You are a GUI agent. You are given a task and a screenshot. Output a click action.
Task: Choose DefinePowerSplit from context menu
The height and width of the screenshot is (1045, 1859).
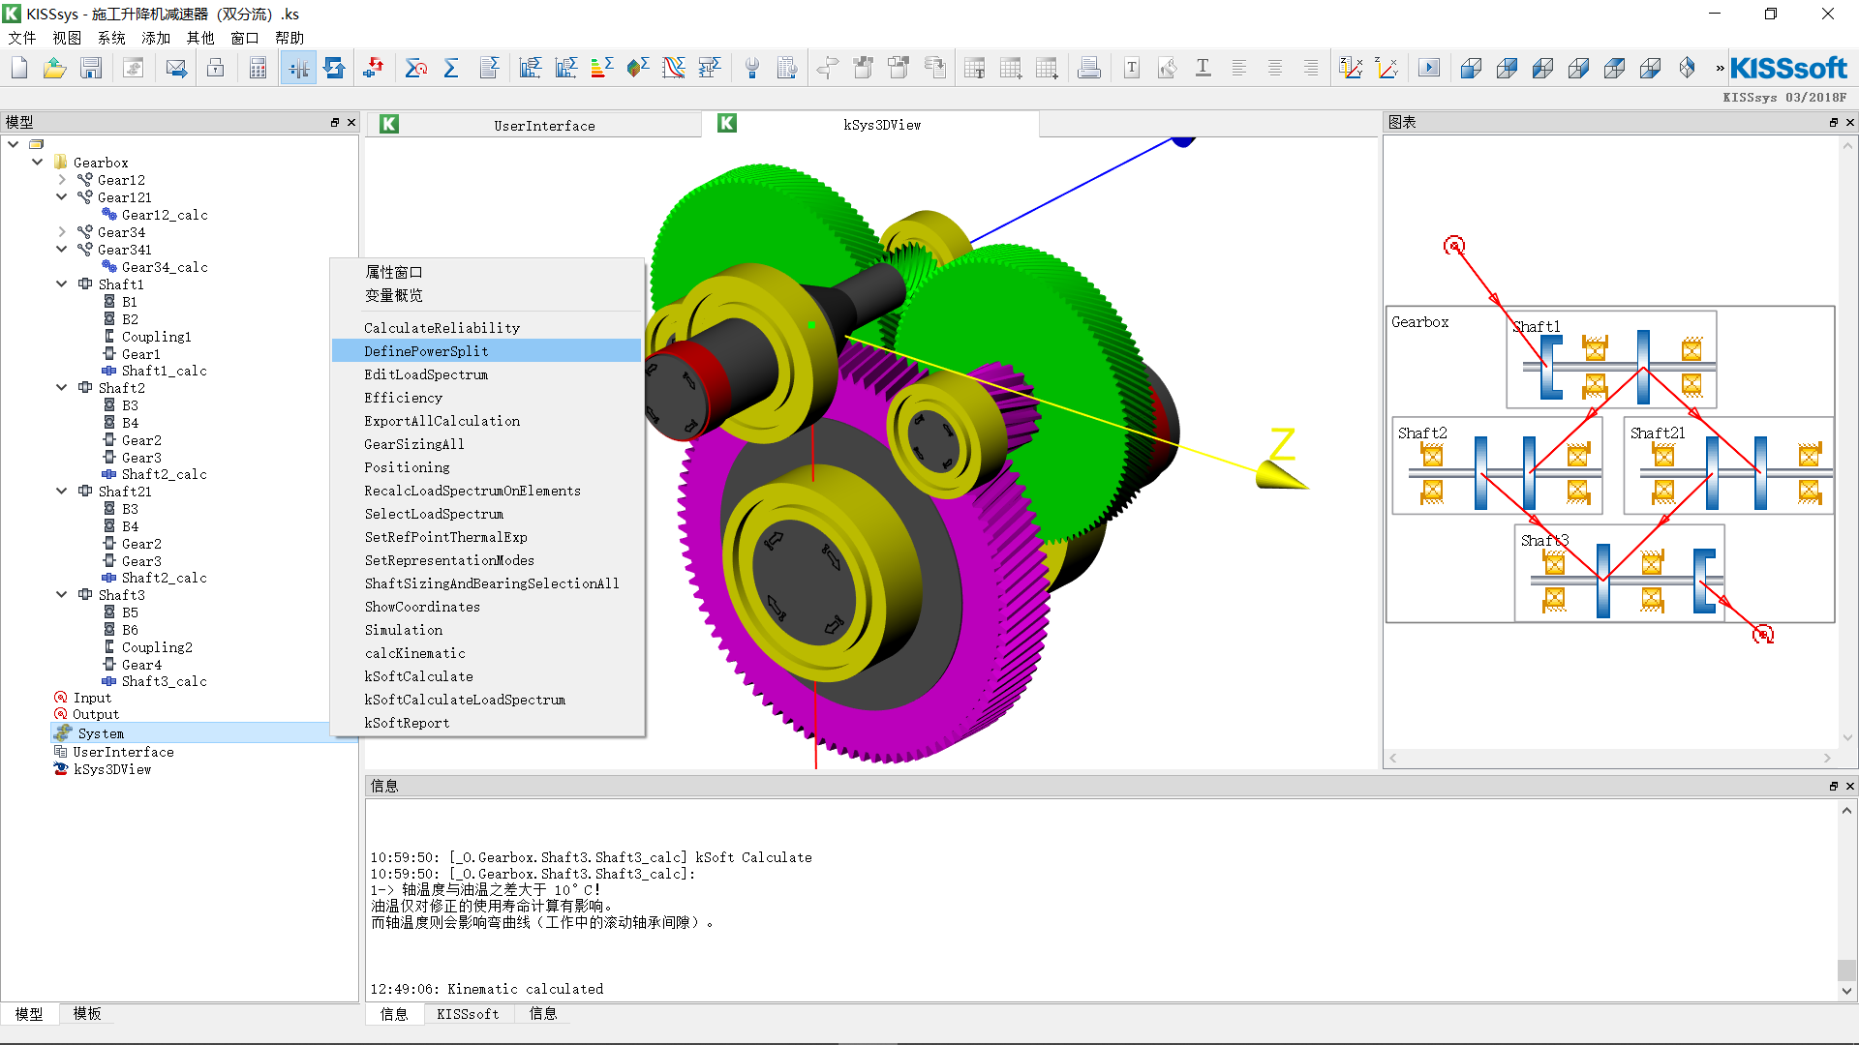[486, 350]
